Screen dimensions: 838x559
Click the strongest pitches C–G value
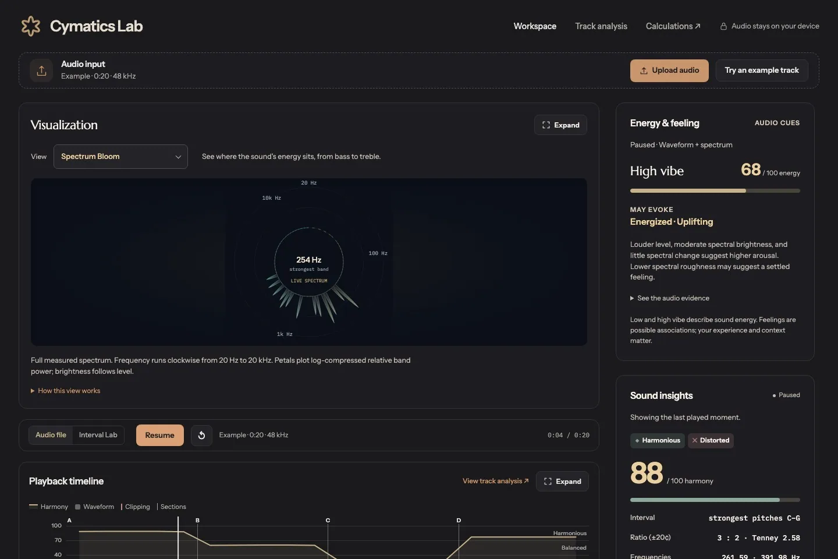(754, 518)
